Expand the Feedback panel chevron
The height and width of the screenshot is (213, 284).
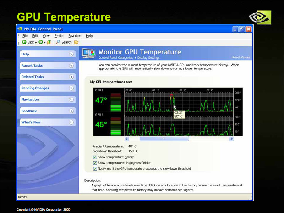(x=71, y=111)
